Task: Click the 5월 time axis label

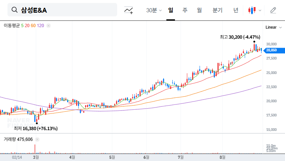Action: 112,157
